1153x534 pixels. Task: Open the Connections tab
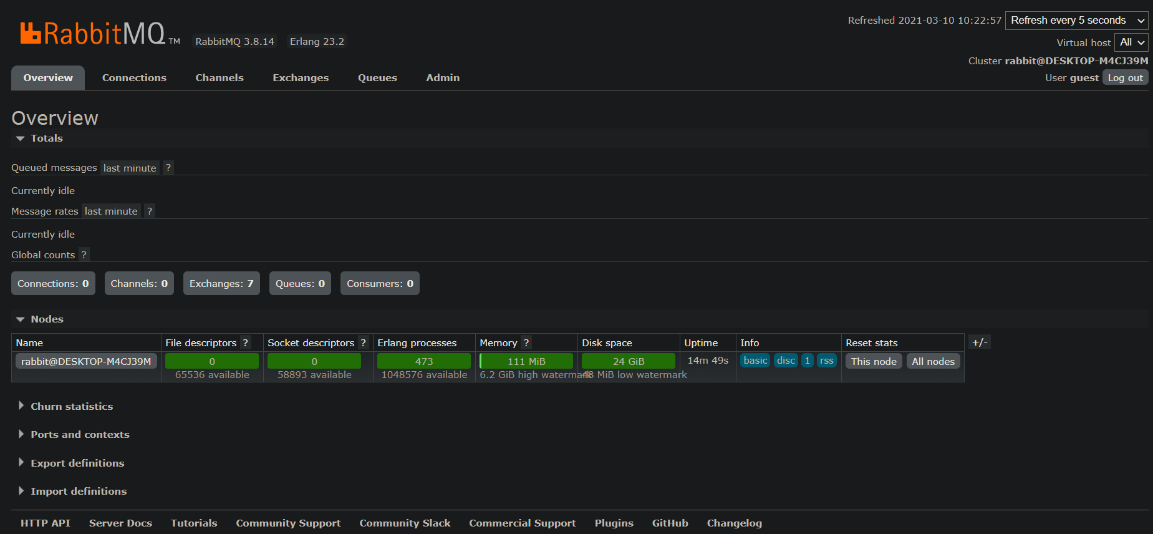point(134,78)
